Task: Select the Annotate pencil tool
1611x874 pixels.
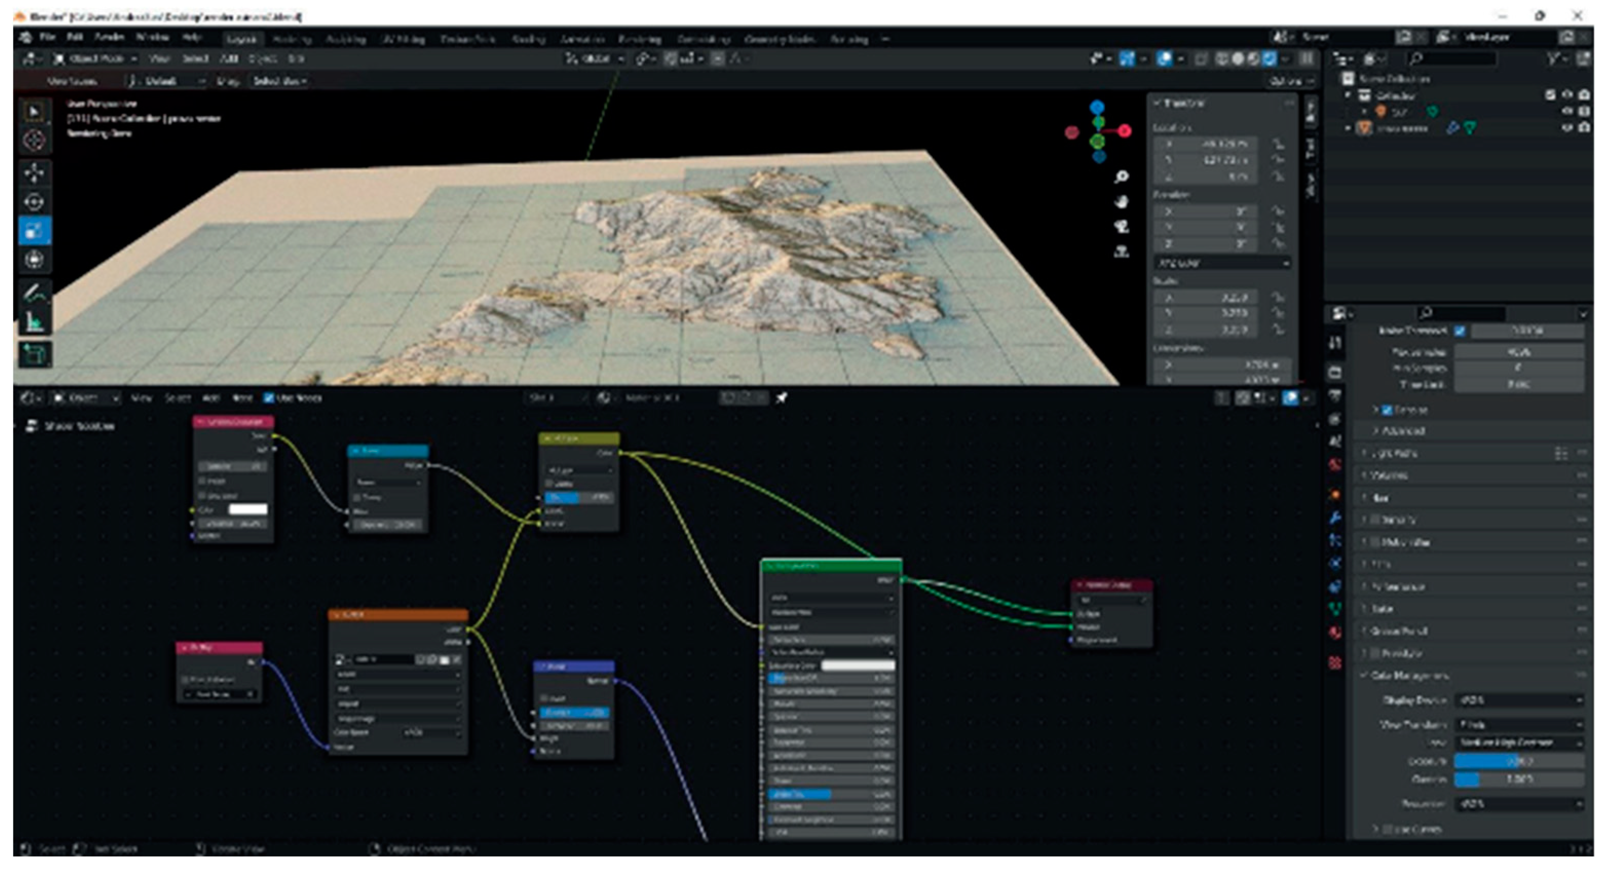Action: pos(34,293)
